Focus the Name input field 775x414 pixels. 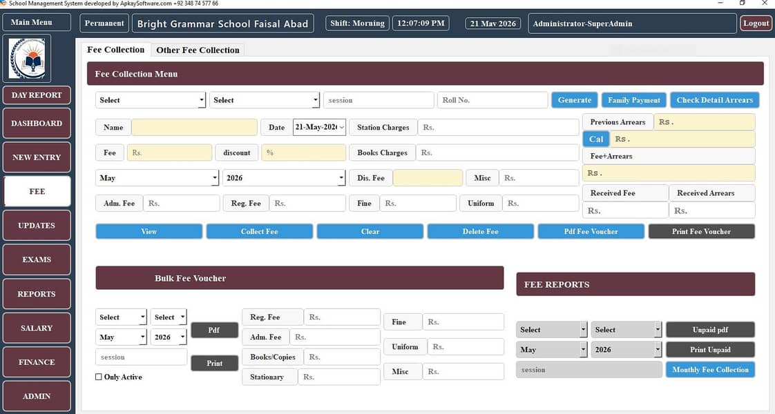(194, 128)
